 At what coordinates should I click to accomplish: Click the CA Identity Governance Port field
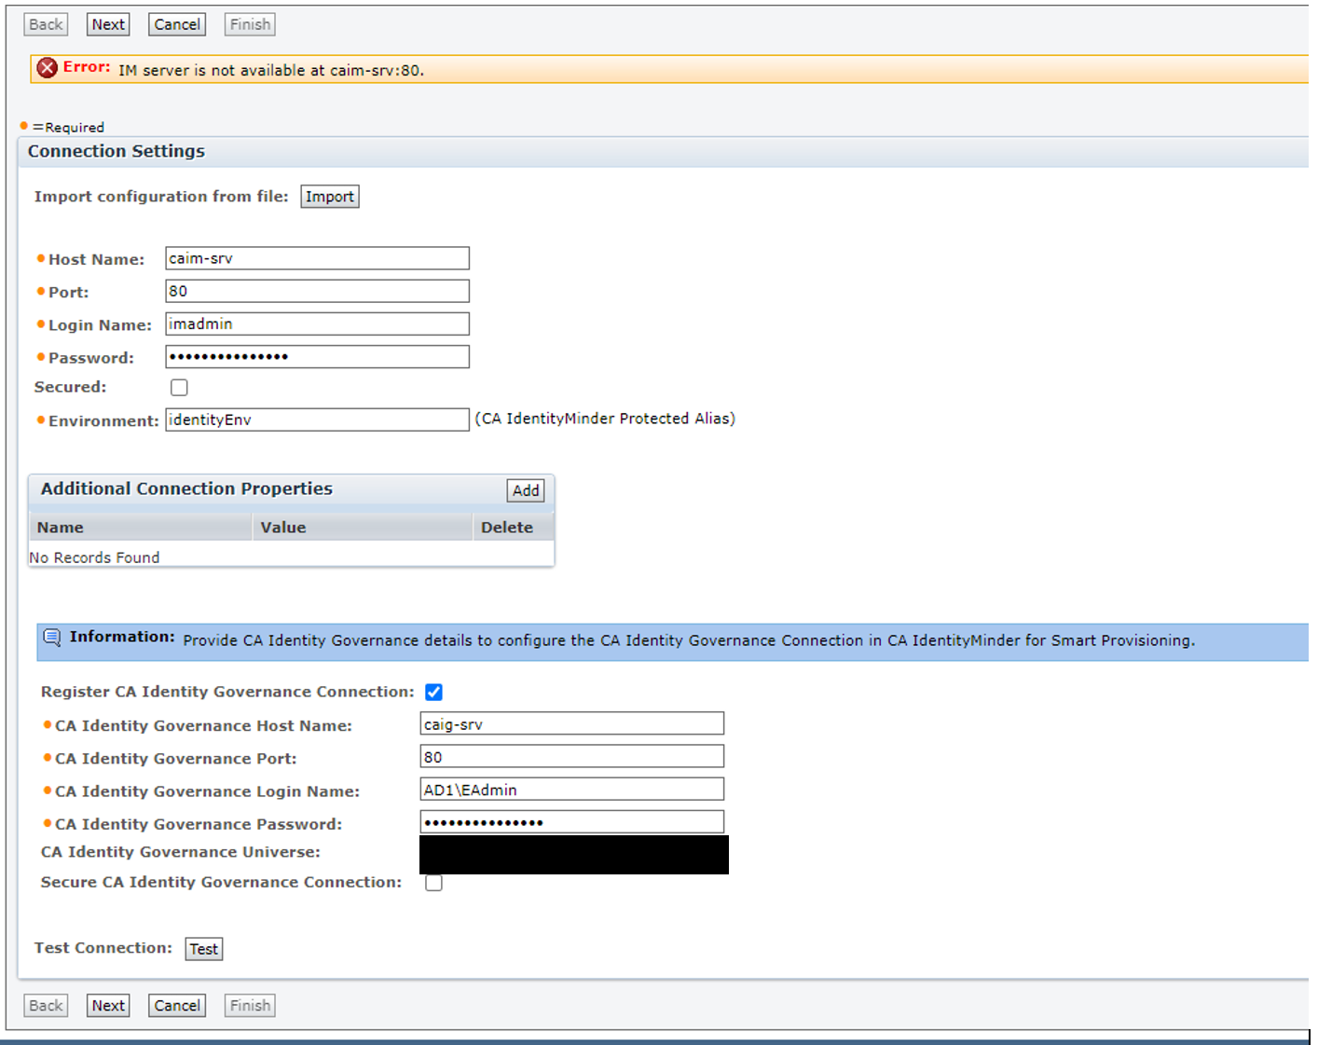click(x=572, y=756)
